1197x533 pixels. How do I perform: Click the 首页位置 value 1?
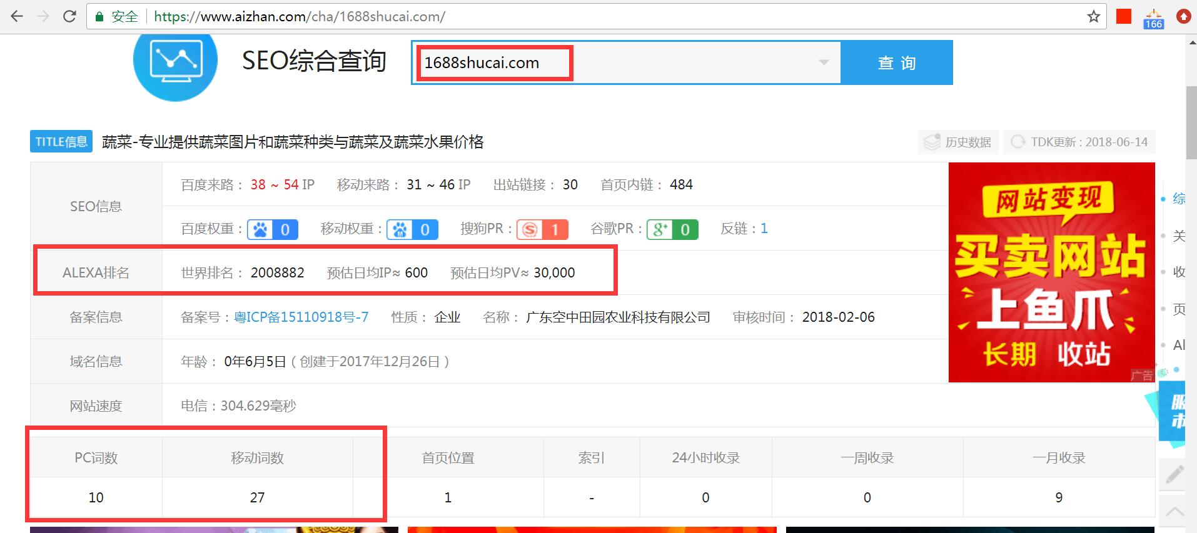click(448, 497)
